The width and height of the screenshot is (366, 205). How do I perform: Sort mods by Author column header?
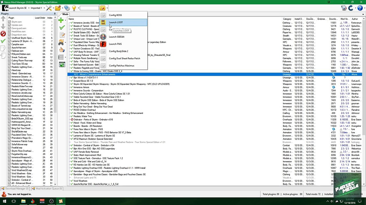point(356,19)
